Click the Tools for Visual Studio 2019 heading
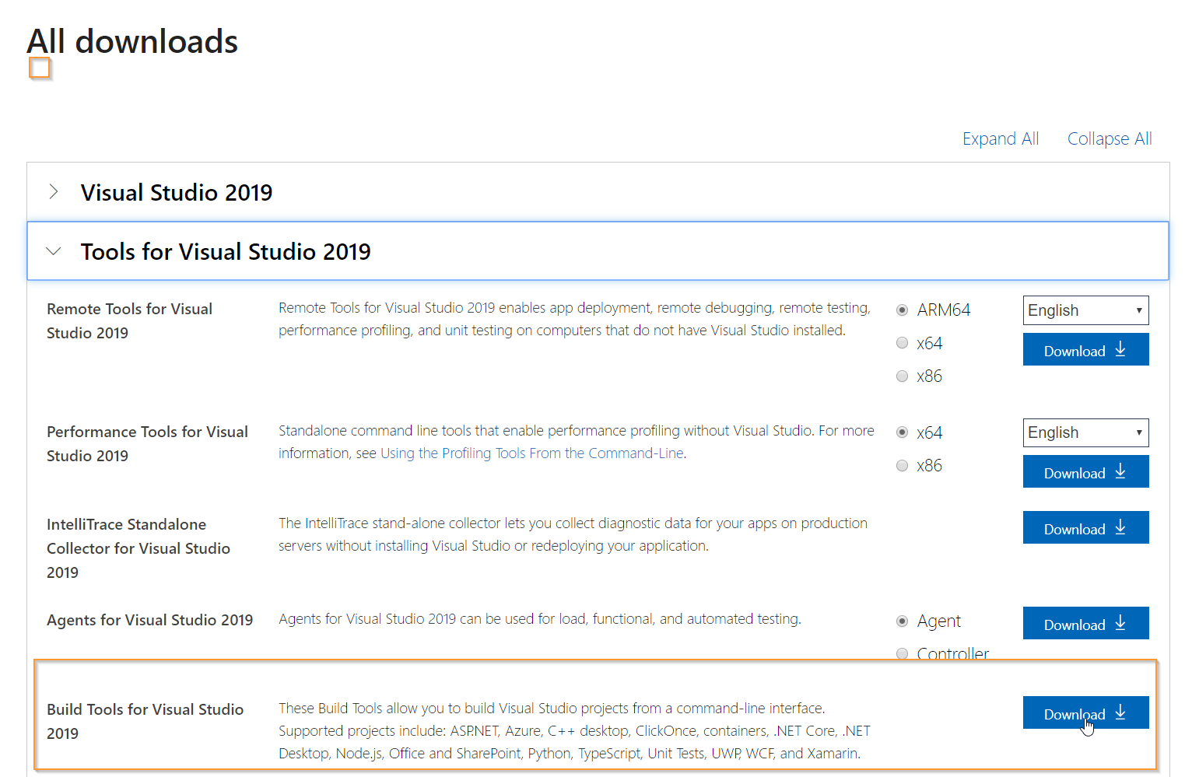This screenshot has height=777, width=1192. click(x=226, y=252)
